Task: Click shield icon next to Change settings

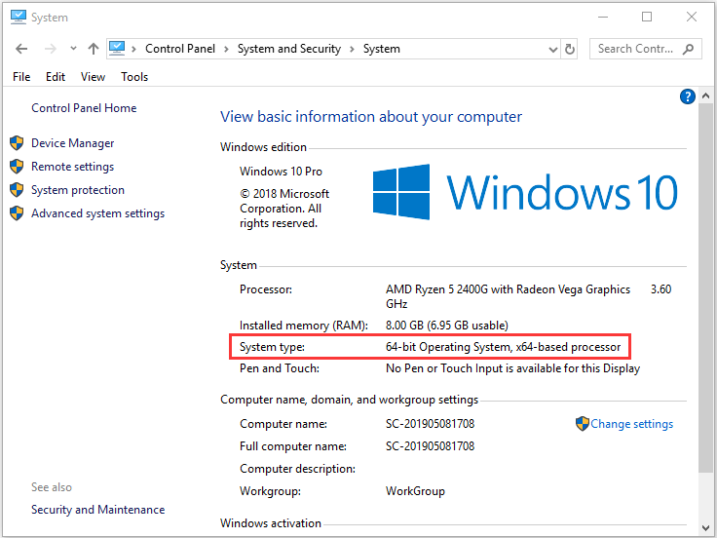Action: 583,424
